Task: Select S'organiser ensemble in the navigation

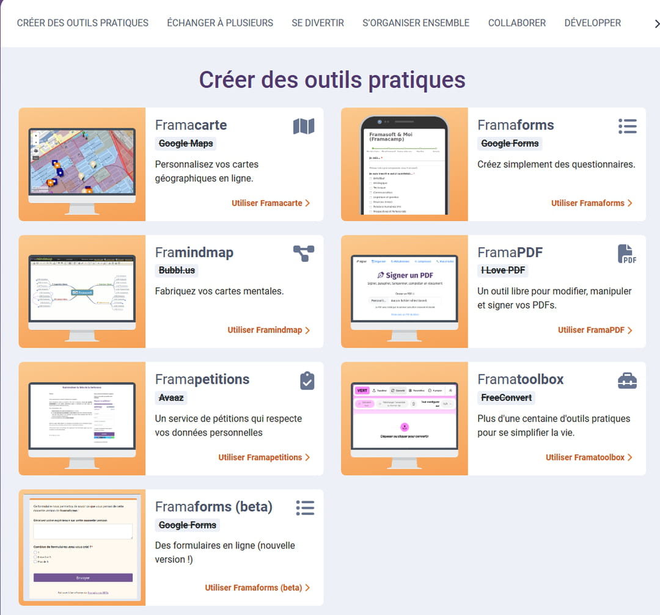Action: (416, 23)
